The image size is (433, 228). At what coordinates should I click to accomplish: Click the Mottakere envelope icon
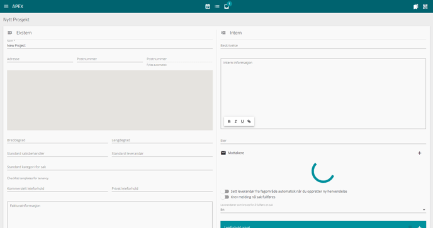223,153
